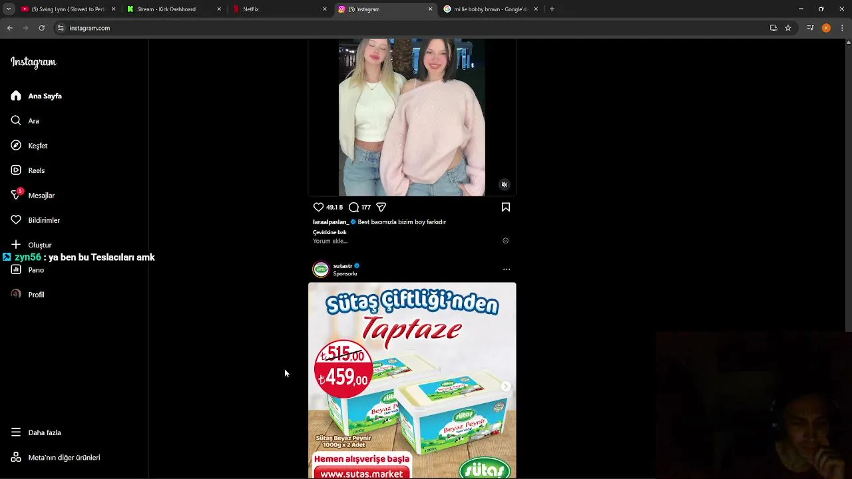Go back in browser history
This screenshot has height=479, width=852.
coord(9,28)
